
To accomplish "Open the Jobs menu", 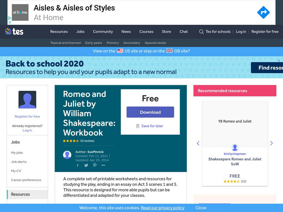I will pyautogui.click(x=80, y=31).
